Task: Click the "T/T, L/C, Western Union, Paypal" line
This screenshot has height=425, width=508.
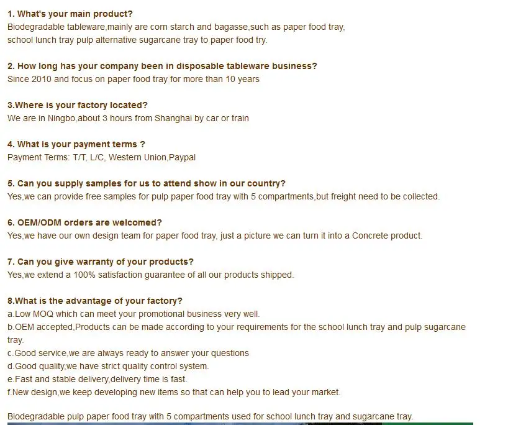Action: pyautogui.click(x=101, y=157)
